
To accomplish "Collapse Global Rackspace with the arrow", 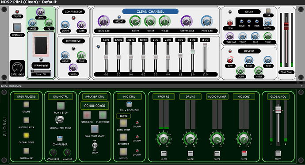I will [x=301, y=86].
